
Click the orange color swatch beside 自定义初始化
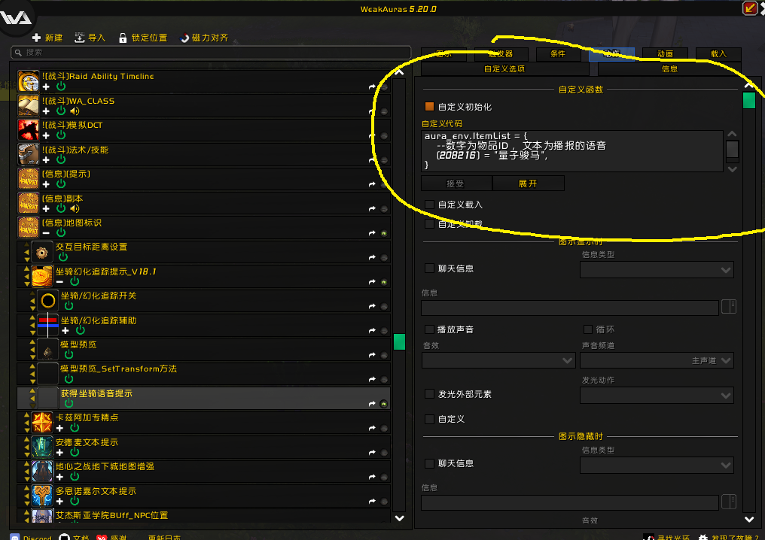[428, 107]
